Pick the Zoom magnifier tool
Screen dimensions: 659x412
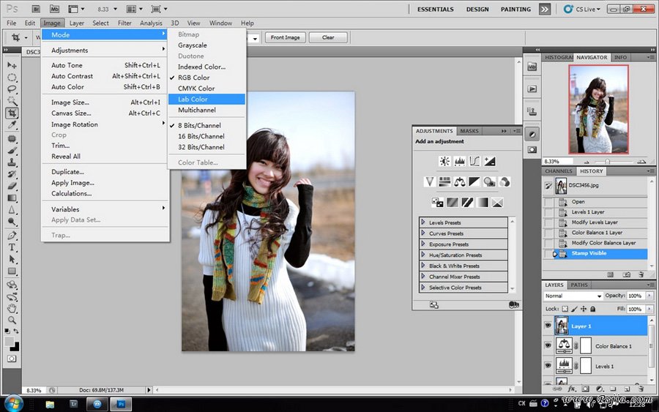click(x=12, y=320)
